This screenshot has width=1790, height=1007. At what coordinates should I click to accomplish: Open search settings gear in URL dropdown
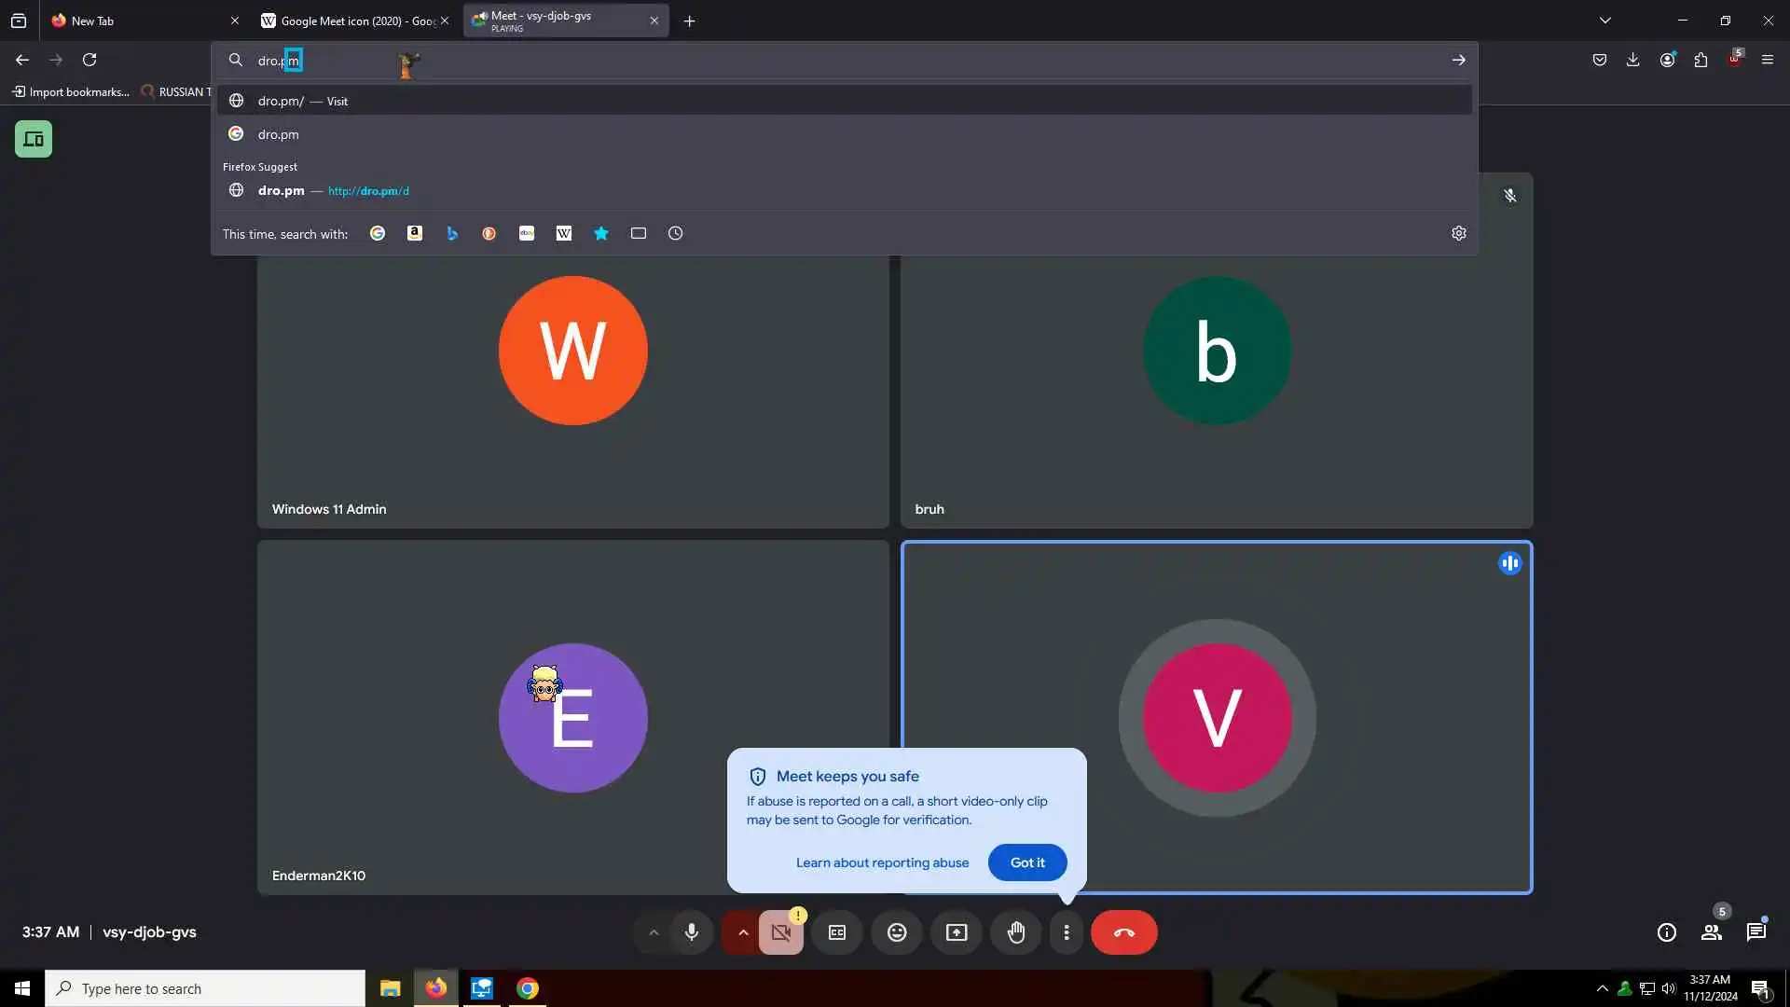point(1459,233)
